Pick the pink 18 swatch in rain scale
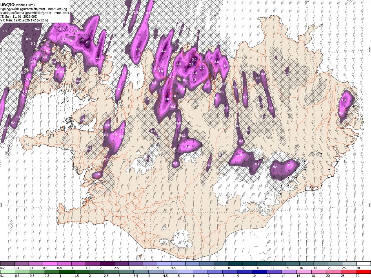 pyautogui.click(x=318, y=272)
